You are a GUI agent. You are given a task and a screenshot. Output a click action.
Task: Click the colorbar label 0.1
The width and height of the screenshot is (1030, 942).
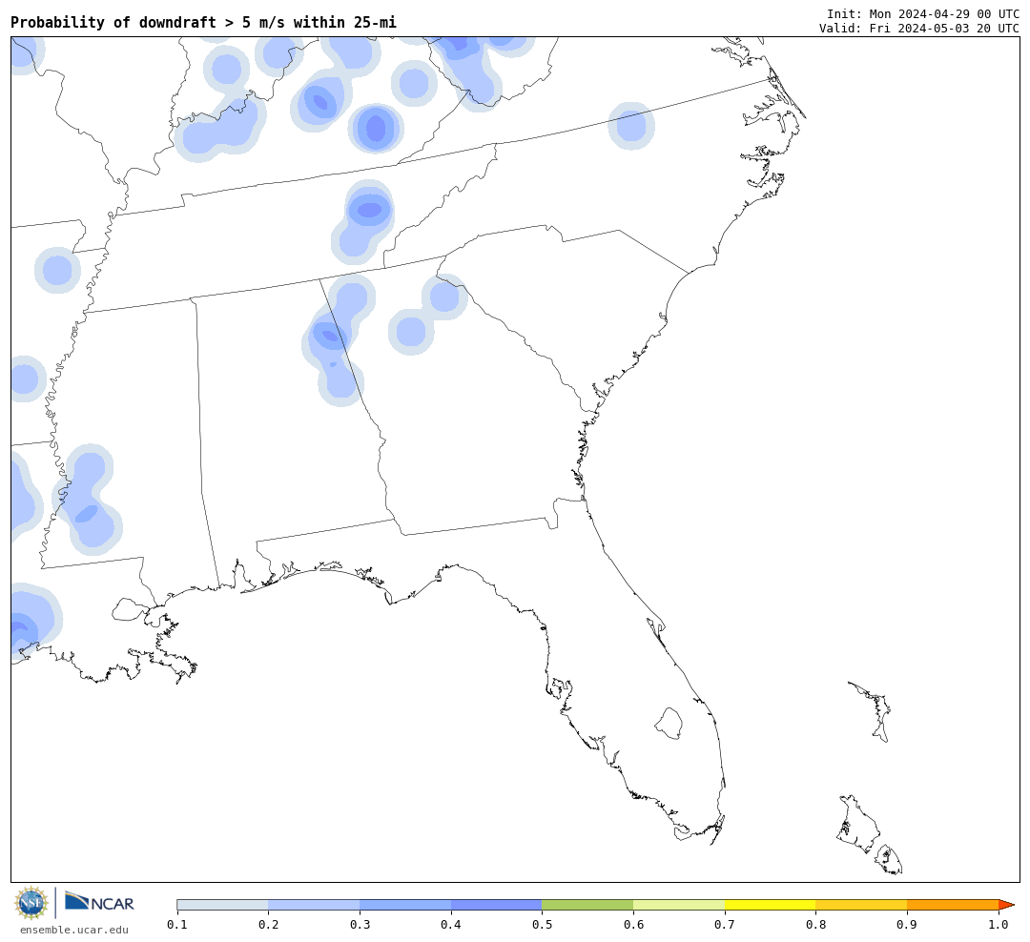[176, 925]
